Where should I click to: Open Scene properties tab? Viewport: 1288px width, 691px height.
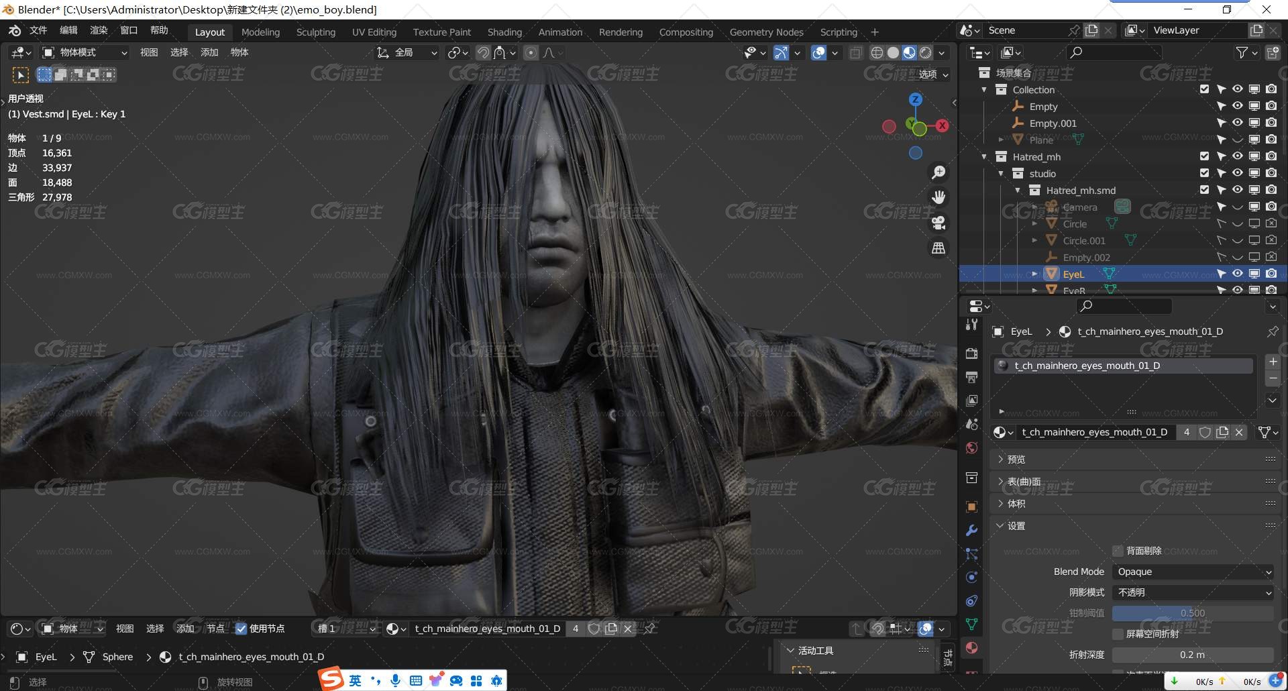971,424
